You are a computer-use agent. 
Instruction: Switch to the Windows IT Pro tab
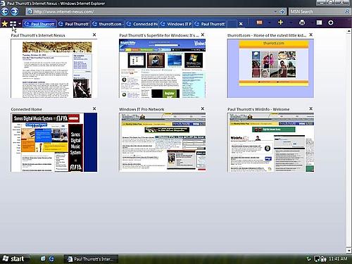[x=176, y=24]
